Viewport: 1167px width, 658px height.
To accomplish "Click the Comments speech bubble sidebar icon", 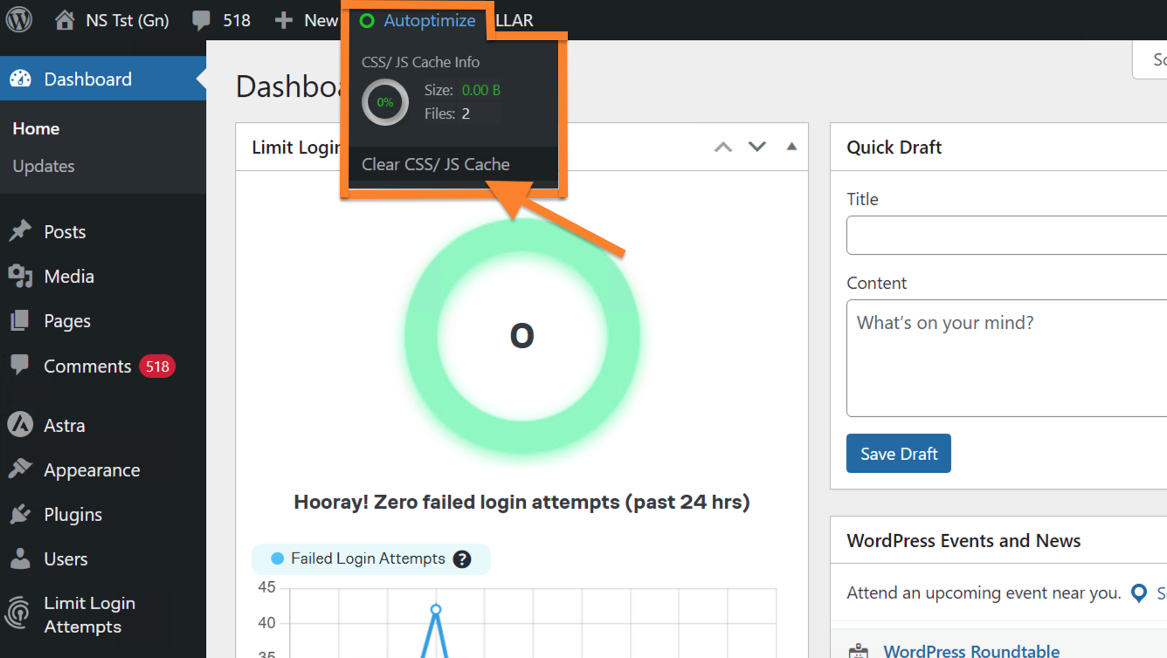I will 20,366.
